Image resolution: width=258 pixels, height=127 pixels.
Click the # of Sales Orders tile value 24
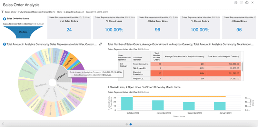coord(69,30)
